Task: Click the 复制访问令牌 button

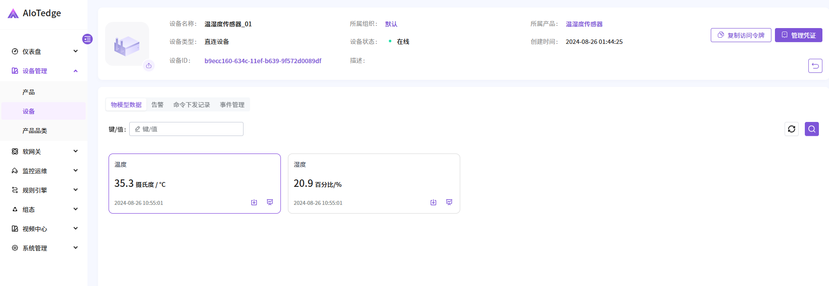Action: pos(741,36)
